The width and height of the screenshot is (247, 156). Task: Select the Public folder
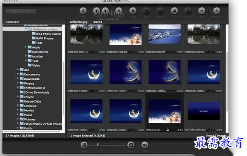28,128
